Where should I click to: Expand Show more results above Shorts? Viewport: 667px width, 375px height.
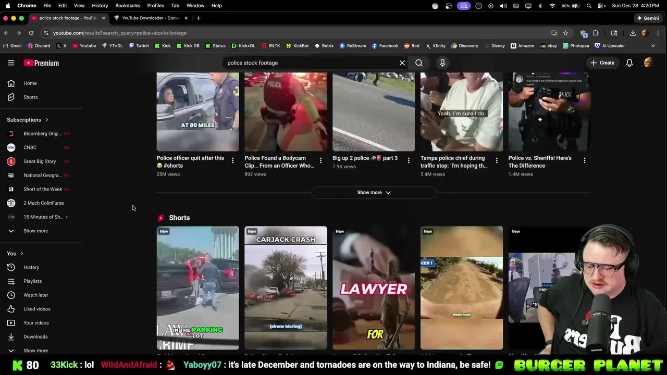[374, 193]
